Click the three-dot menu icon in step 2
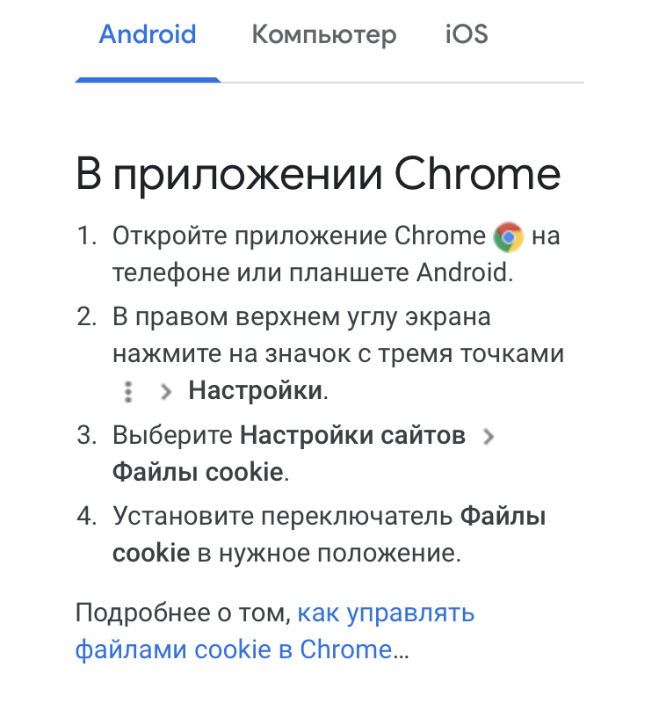The width and height of the screenshot is (659, 718). click(x=129, y=392)
